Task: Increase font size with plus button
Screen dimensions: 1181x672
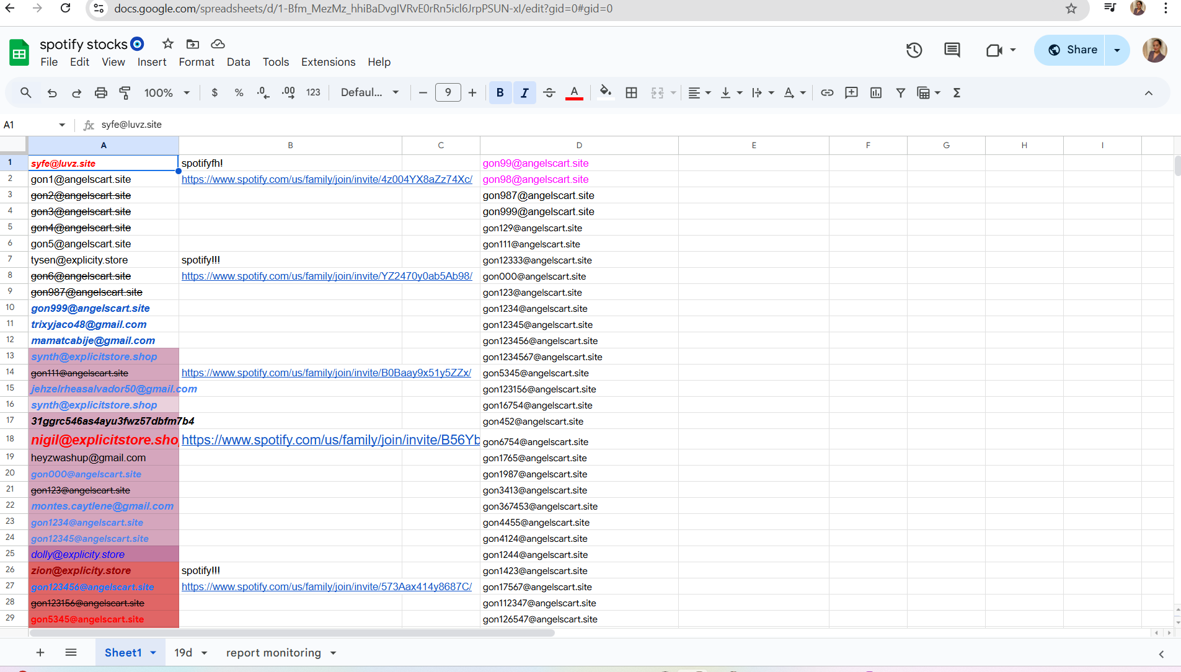Action: pyautogui.click(x=472, y=93)
